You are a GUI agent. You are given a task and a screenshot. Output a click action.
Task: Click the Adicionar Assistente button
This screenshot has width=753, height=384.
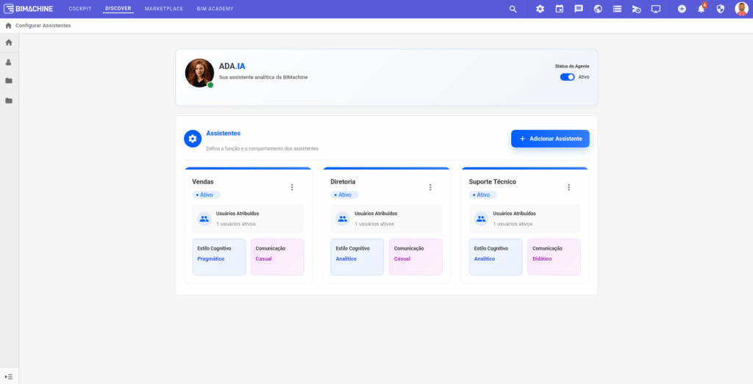tap(550, 139)
